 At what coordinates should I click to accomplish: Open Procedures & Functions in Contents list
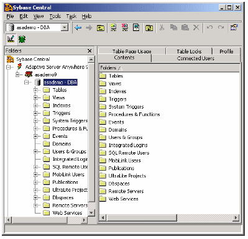[134, 114]
